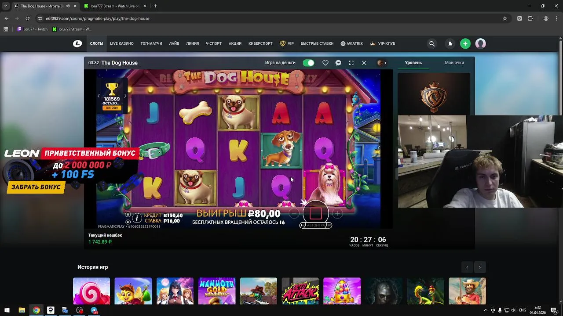Open 'loru777 Stream' Kick bookmark
The height and width of the screenshot is (316, 563).
click(x=72, y=29)
